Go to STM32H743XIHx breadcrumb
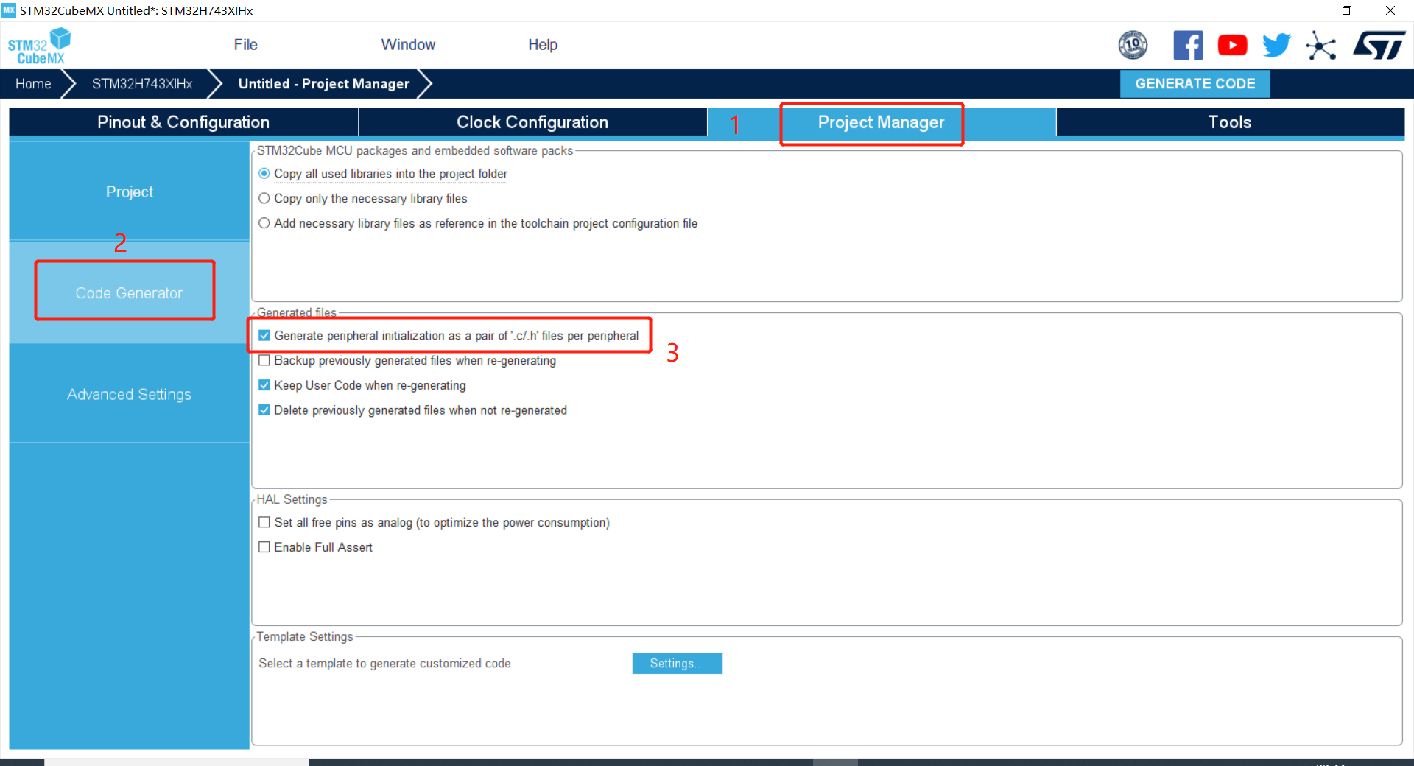The image size is (1414, 766). click(x=142, y=84)
